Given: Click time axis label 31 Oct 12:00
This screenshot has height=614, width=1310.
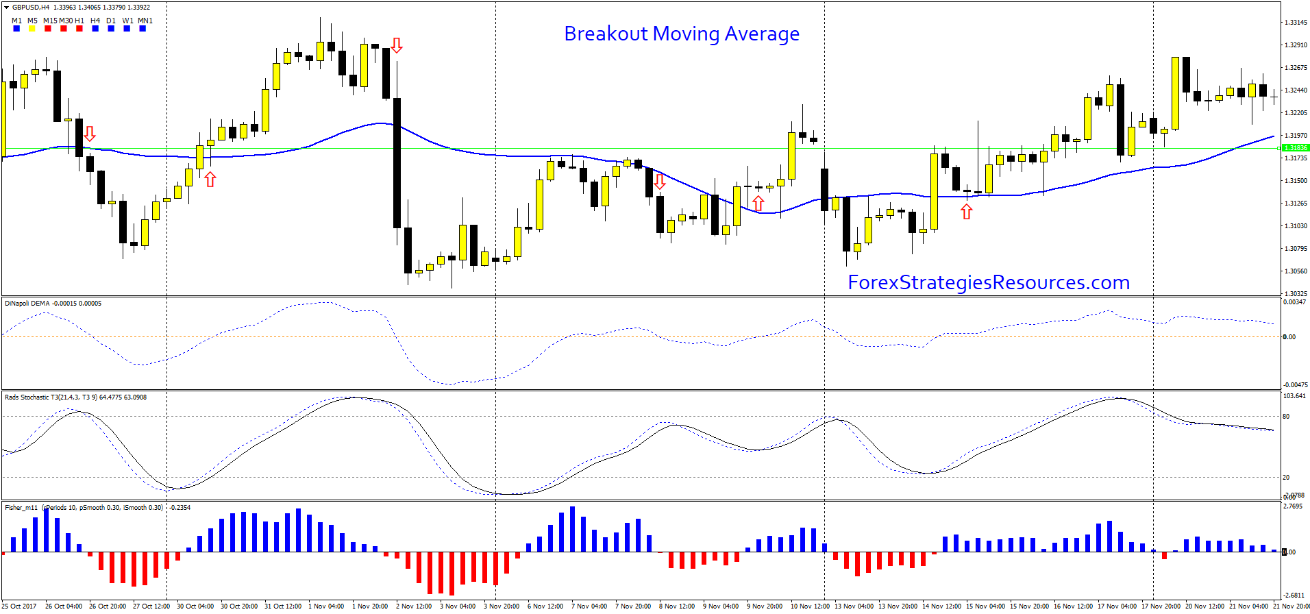Looking at the screenshot, I should (283, 606).
